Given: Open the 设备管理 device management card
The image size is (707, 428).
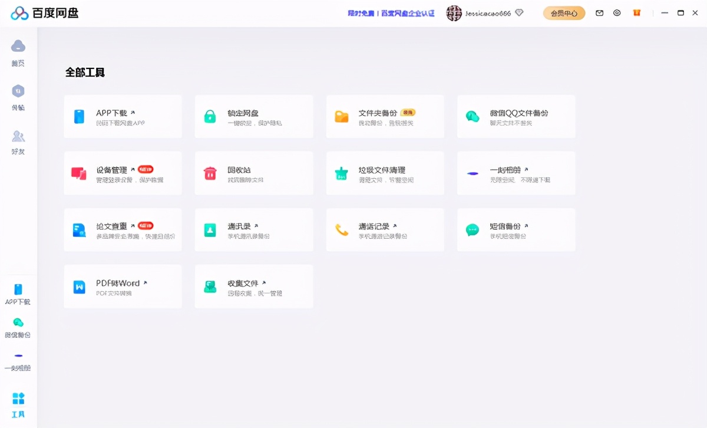Looking at the screenshot, I should [x=123, y=173].
